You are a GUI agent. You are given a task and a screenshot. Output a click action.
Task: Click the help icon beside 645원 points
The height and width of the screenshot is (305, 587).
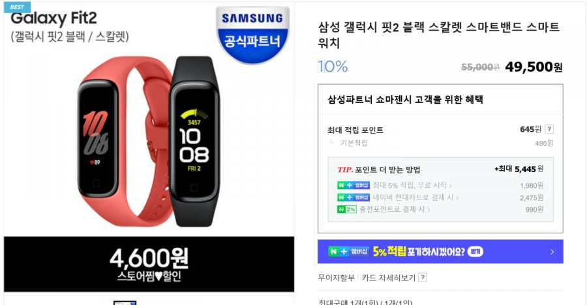coord(549,129)
